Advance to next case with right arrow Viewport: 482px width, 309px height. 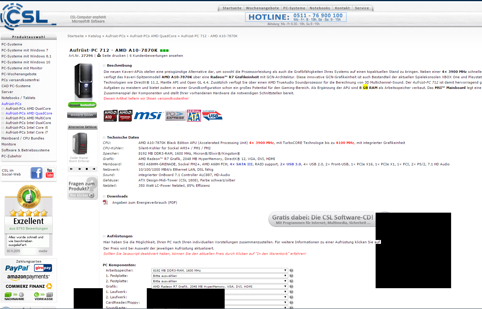click(x=94, y=169)
